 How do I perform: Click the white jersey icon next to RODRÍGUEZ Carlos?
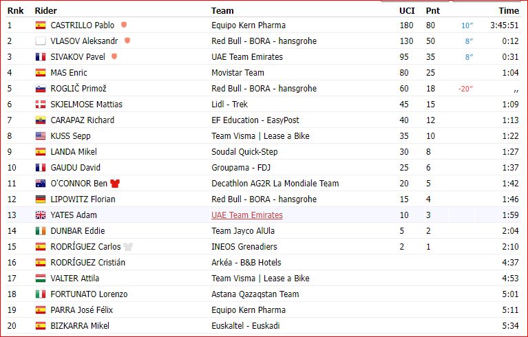[x=128, y=246]
